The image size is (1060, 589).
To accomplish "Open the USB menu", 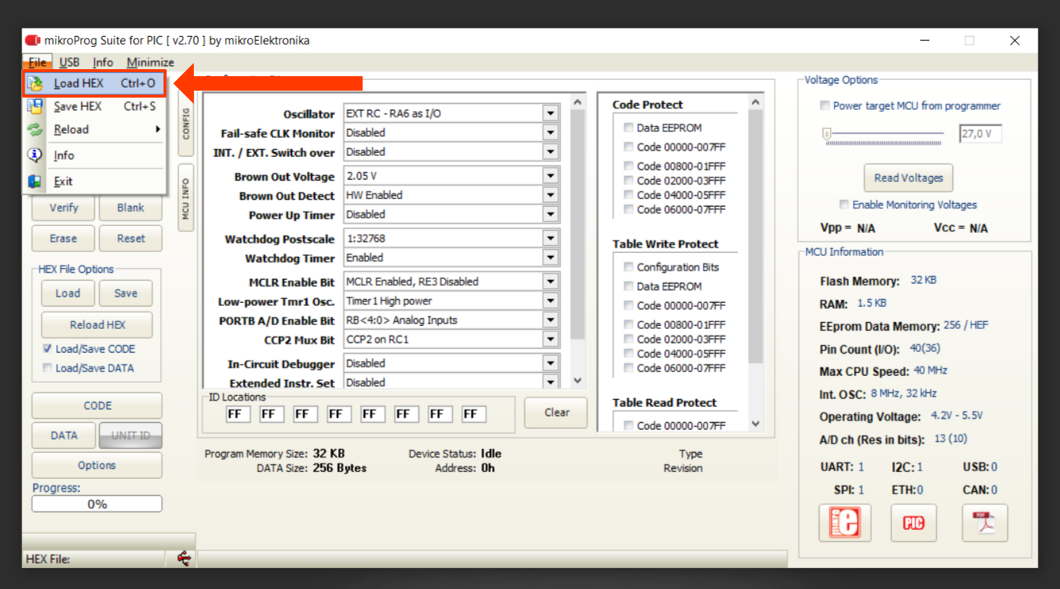I will 69,62.
